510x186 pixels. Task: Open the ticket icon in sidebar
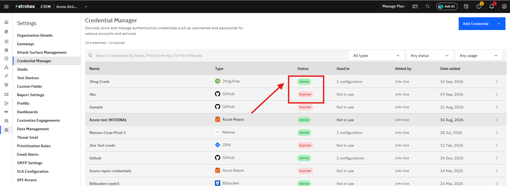coord(6,94)
